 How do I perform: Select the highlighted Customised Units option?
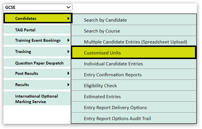102,53
